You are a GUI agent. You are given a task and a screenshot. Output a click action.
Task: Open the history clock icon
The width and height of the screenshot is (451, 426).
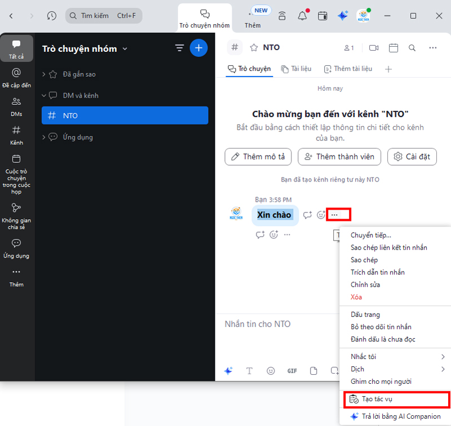pyautogui.click(x=51, y=16)
